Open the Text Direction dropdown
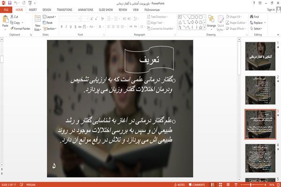This screenshot has width=281, height=187. coord(157,17)
